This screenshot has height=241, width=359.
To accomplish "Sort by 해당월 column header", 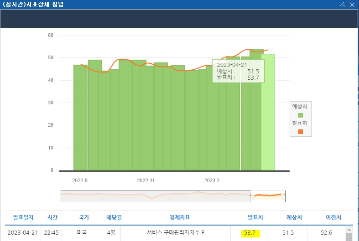I will 114,217.
